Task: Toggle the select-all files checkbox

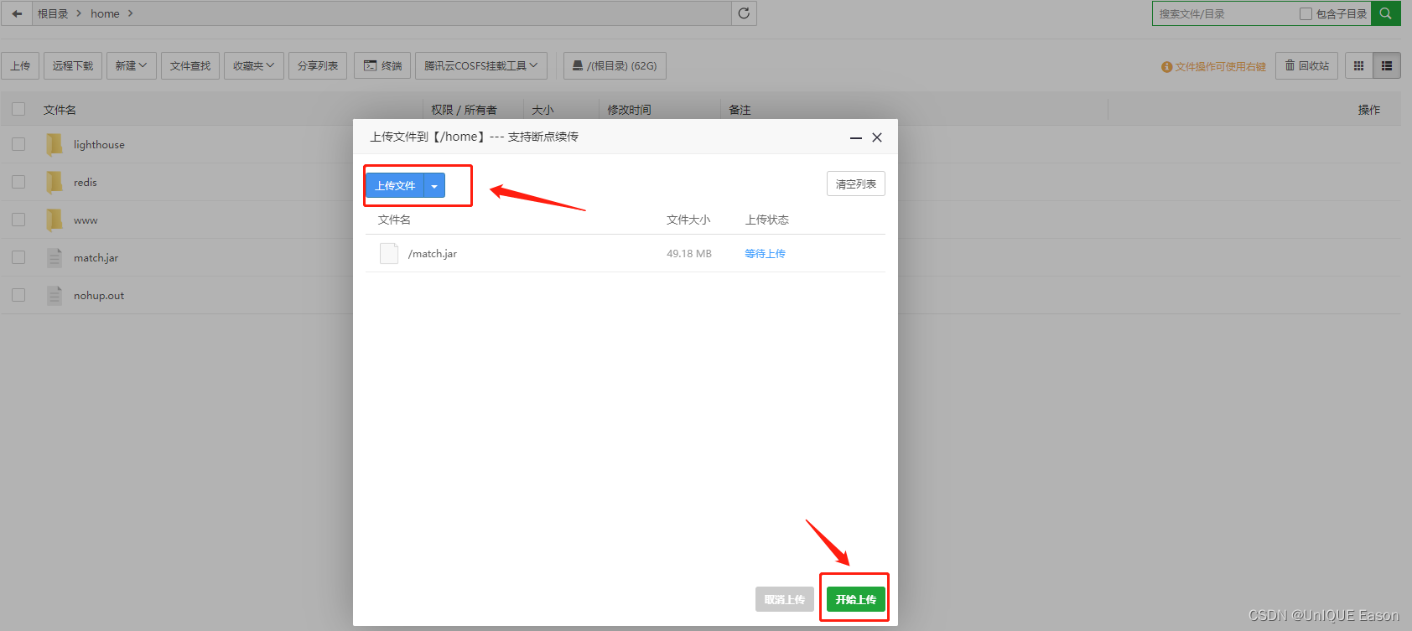Action: [x=18, y=109]
